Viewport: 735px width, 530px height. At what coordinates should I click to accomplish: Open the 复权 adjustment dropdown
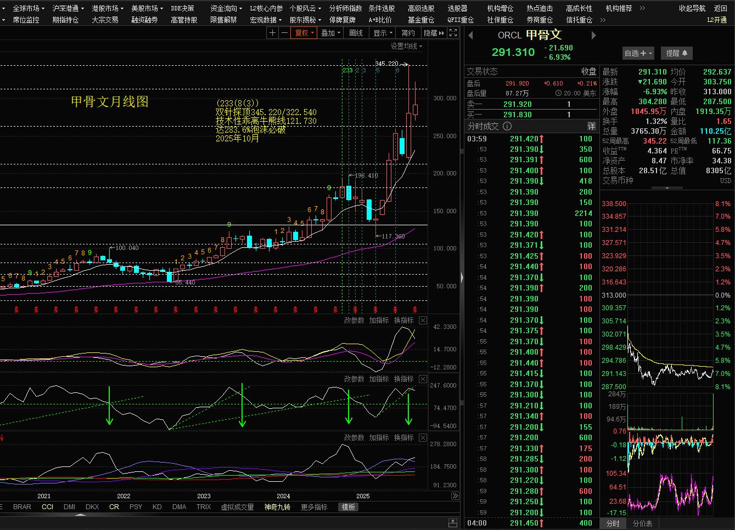(x=304, y=33)
